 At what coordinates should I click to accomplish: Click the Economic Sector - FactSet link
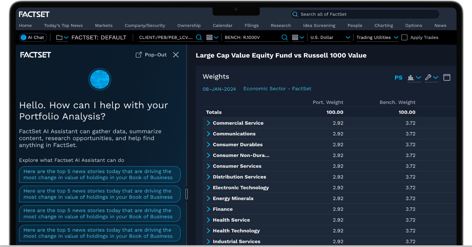point(277,89)
